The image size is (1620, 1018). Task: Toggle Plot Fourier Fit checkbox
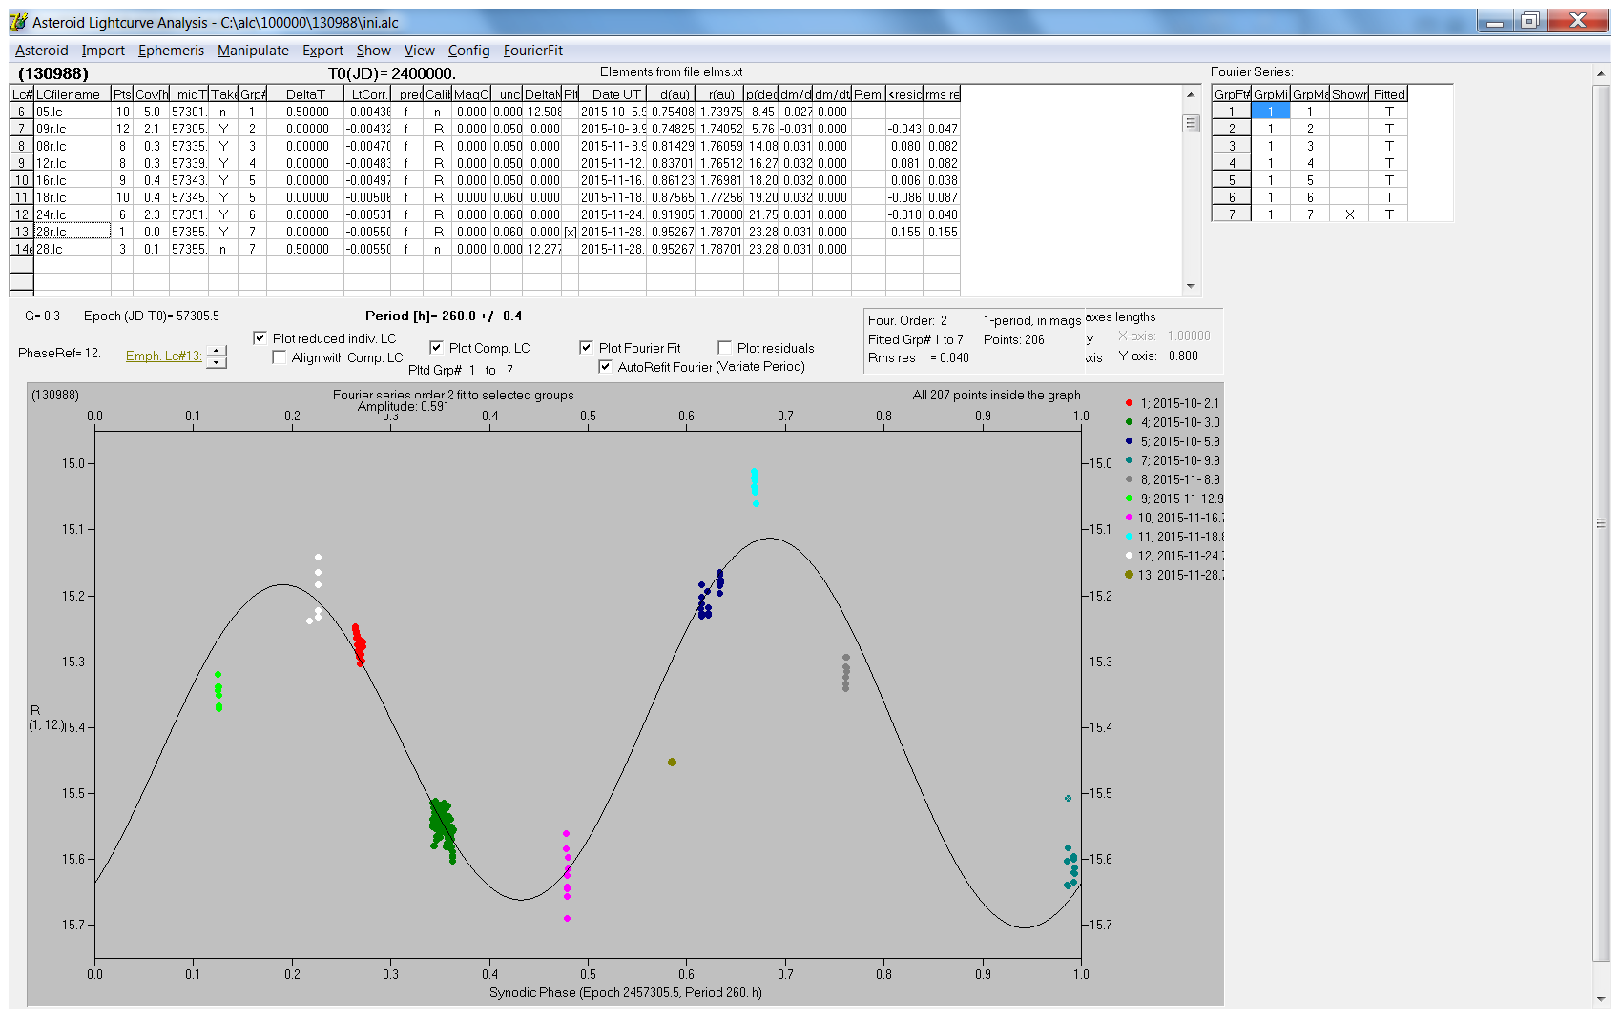click(x=586, y=348)
